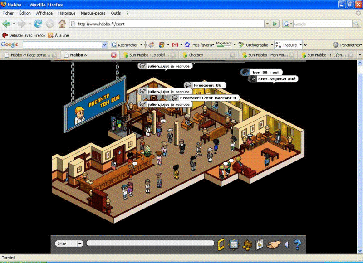Open Habbo help via blue question mark
The width and height of the screenshot is (363, 263).
click(x=298, y=244)
